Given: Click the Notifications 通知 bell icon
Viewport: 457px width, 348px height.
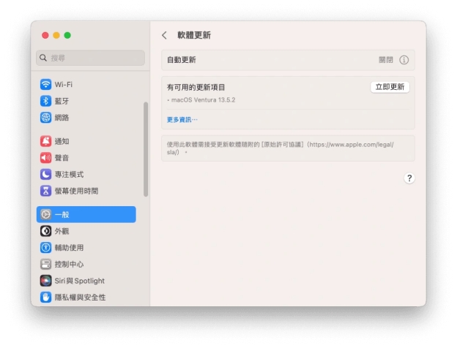Looking at the screenshot, I should coord(45,141).
